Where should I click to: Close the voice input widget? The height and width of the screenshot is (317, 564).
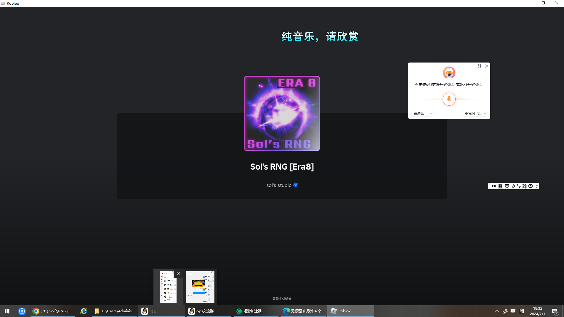point(487,66)
